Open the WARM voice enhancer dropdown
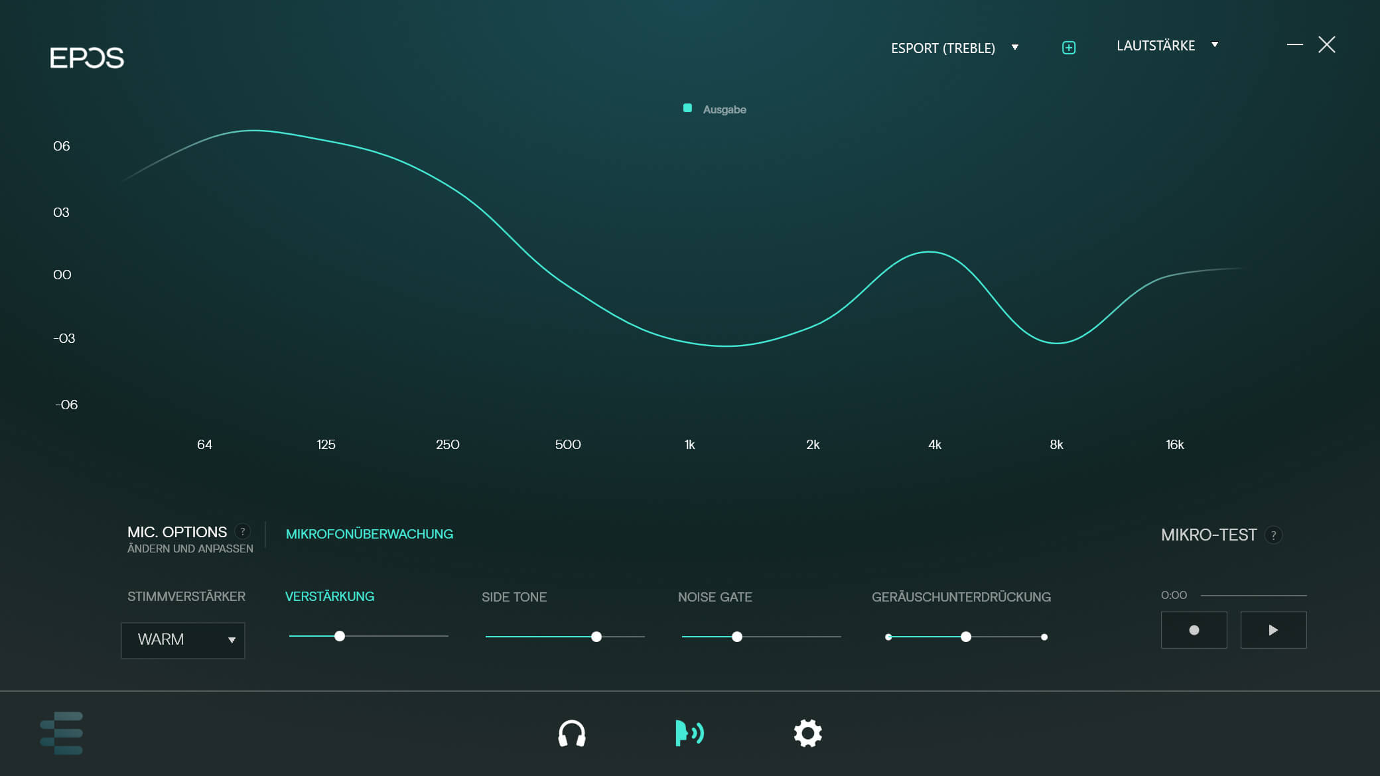The height and width of the screenshot is (776, 1380). 183,640
